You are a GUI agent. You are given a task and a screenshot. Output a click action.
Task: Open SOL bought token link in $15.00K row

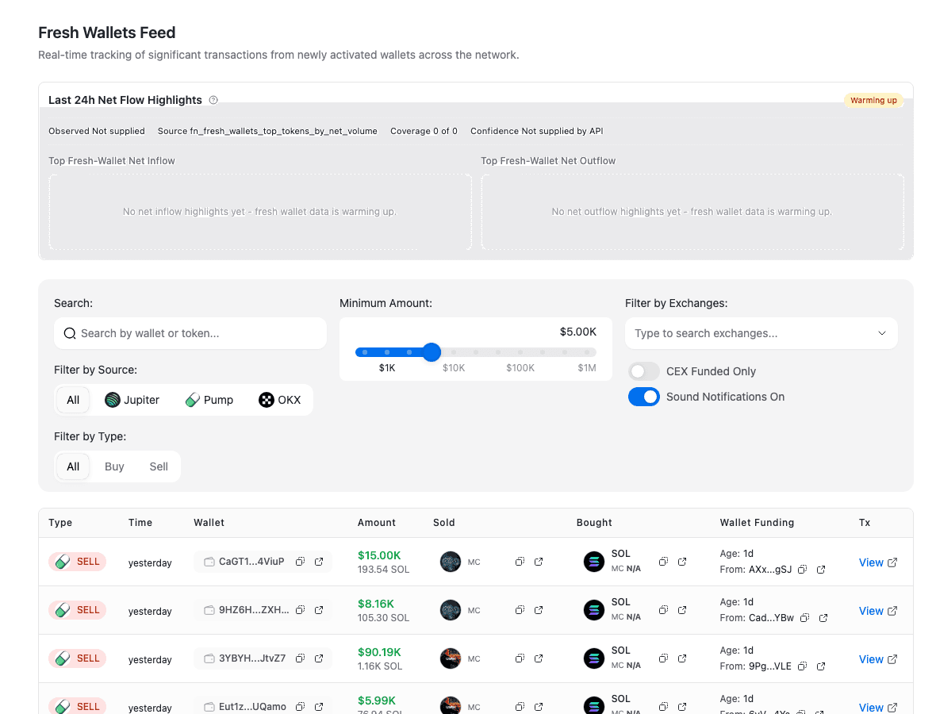tap(681, 562)
